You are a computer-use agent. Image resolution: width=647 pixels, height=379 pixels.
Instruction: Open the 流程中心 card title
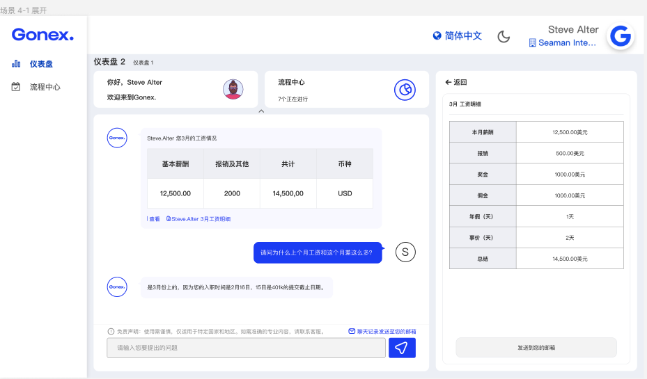[291, 82]
